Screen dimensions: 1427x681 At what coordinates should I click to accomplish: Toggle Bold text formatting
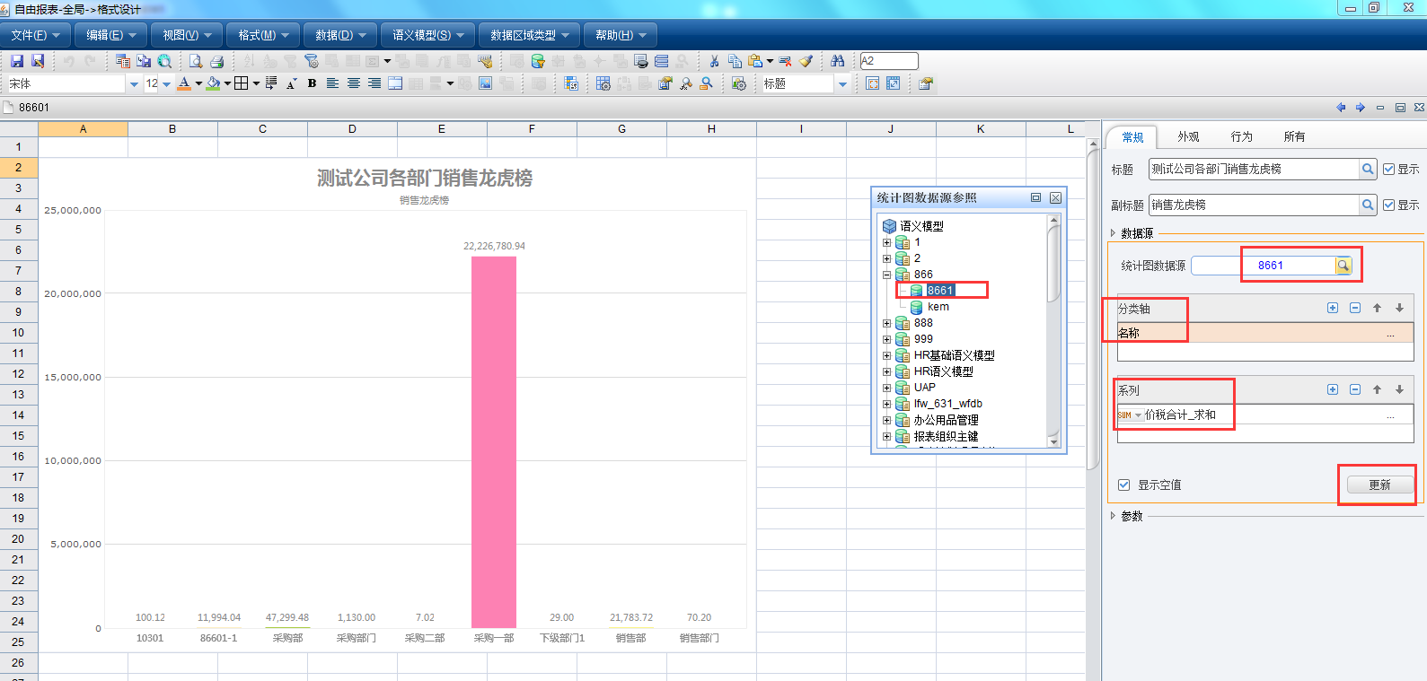(312, 83)
